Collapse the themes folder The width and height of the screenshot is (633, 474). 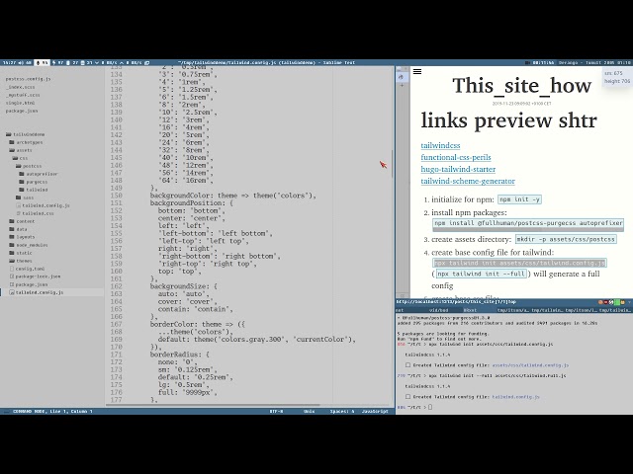click(x=21, y=261)
